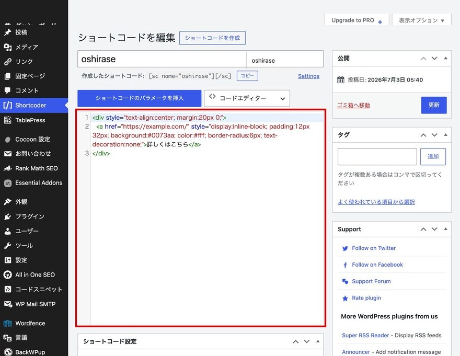Screen dimensions: 460x356
Task: Click the リンク chain icon
Action: coord(8,62)
